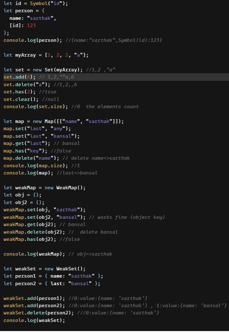Click the "works fine (object key)" comment

(x=131, y=217)
